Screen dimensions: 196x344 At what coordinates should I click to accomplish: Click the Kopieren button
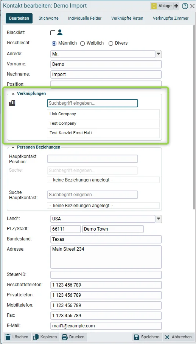(x=46, y=337)
